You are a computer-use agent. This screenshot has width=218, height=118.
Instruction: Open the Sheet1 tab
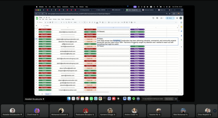click(x=48, y=94)
